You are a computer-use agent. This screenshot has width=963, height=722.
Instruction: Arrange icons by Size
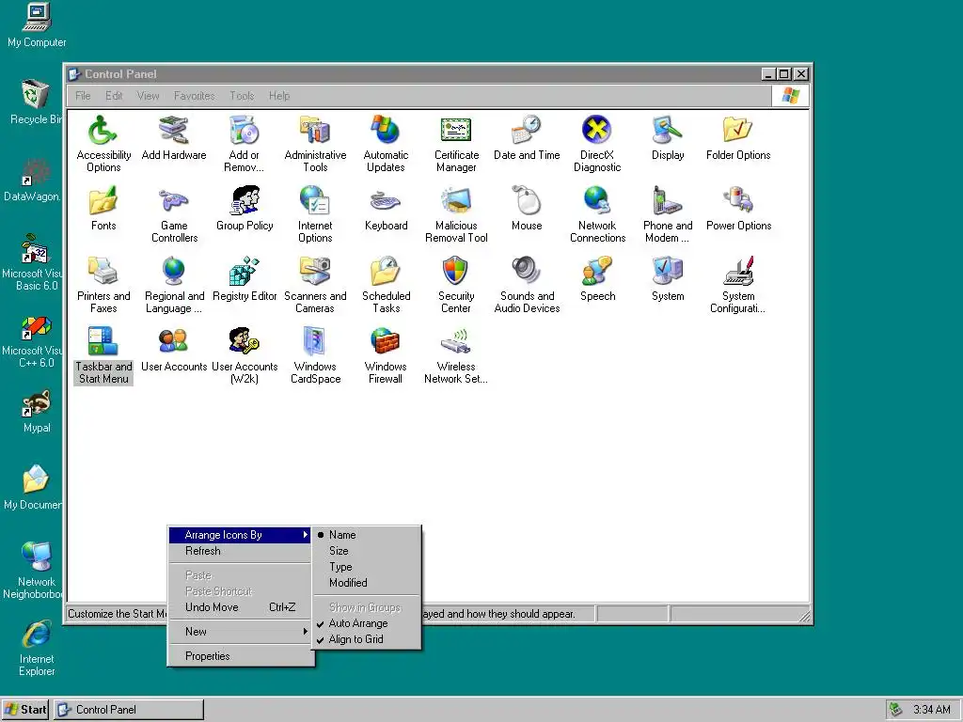tap(367, 551)
